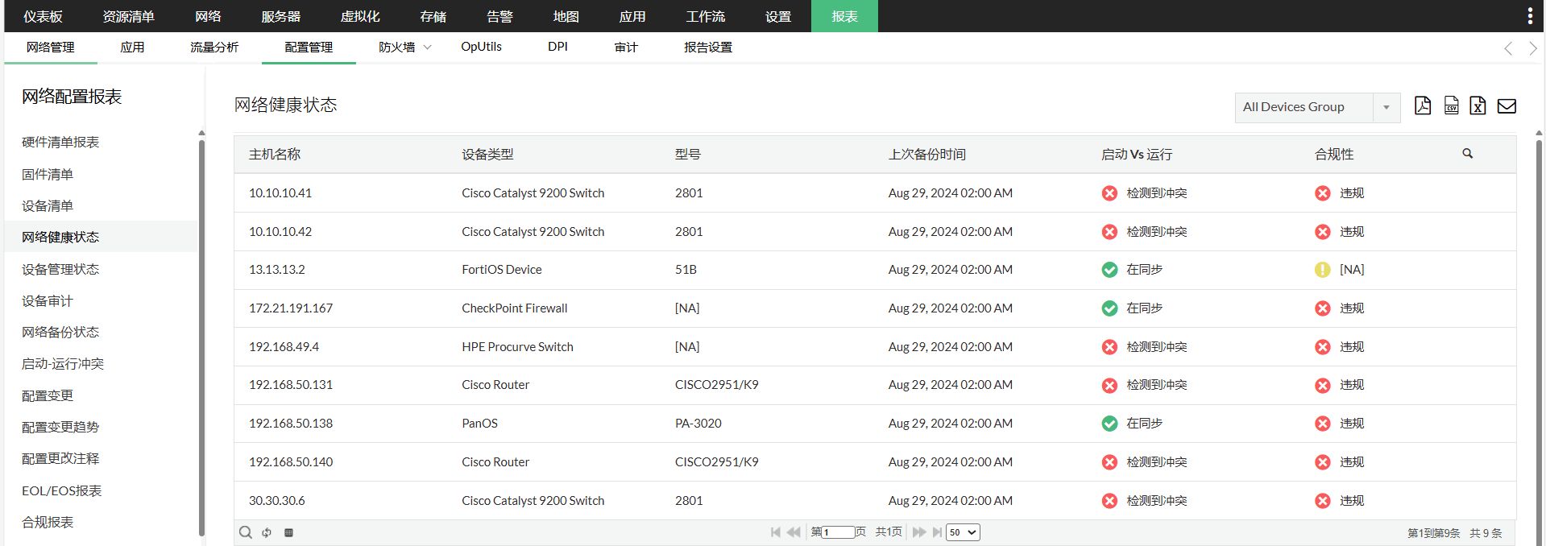Click host 192.168.50.131 cell
This screenshot has height=546, width=1546.
(x=291, y=385)
